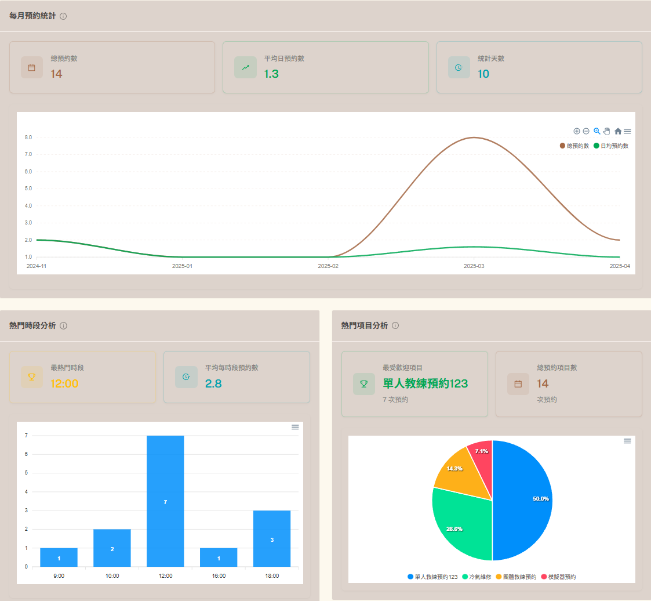651x601 pixels.
Task: Click the zoom out icon on line chart
Action: point(586,131)
